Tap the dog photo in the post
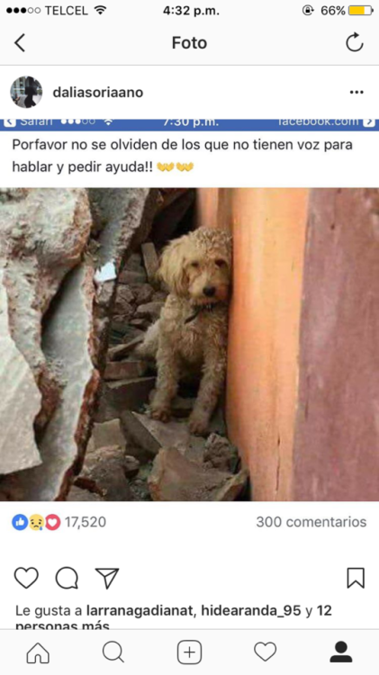 click(189, 345)
